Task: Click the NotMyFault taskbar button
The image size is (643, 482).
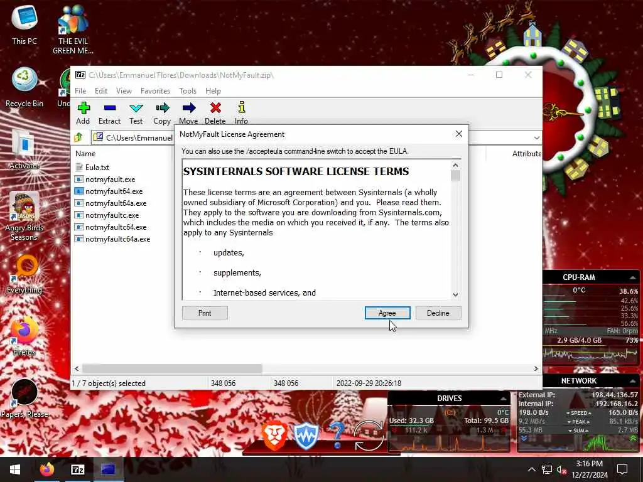Action: (x=108, y=469)
